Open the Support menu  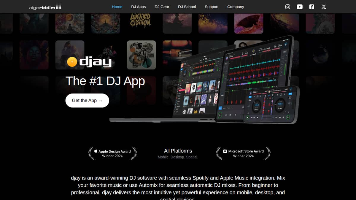[212, 7]
